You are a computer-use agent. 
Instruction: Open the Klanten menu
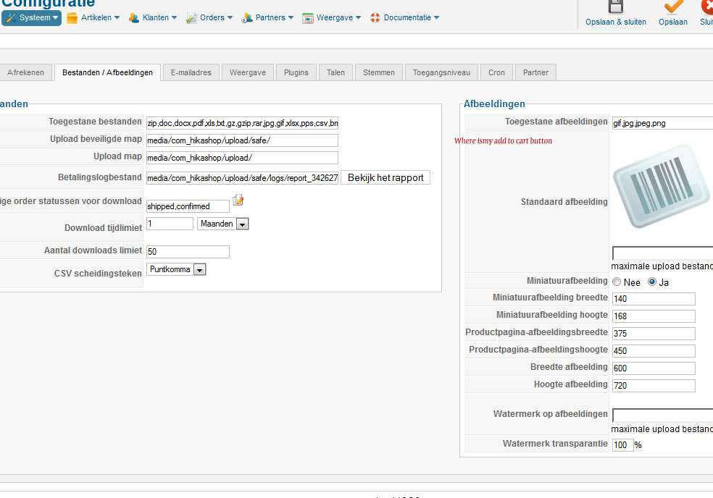tap(153, 17)
